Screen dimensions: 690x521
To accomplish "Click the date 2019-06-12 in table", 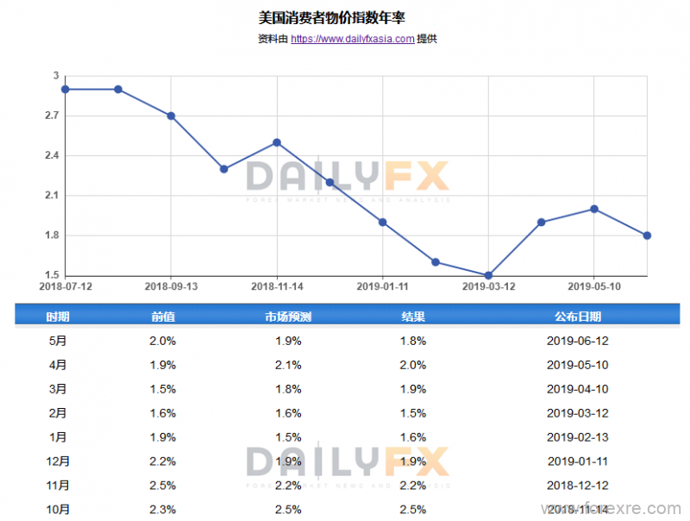I will 577,341.
